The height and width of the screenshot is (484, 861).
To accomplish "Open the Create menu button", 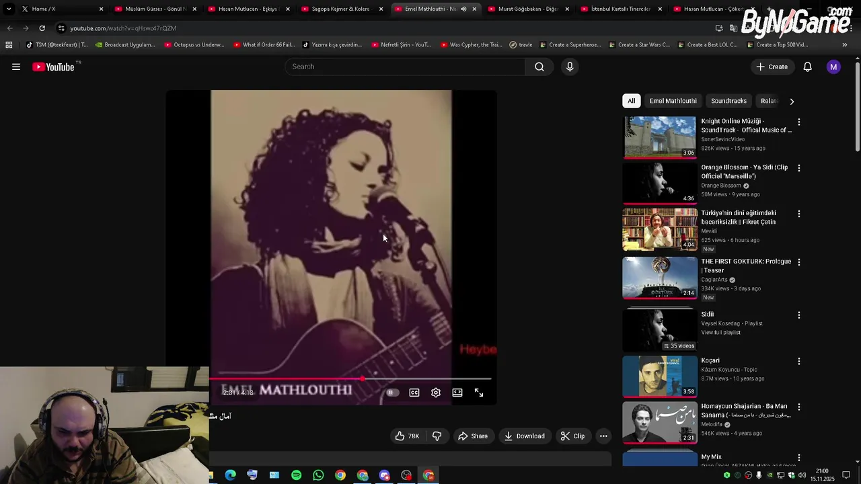I will tap(772, 67).
